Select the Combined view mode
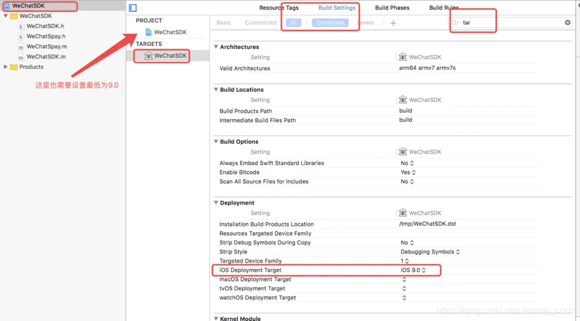The width and height of the screenshot is (580, 321). click(x=330, y=23)
